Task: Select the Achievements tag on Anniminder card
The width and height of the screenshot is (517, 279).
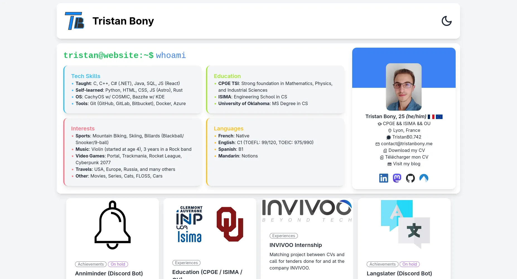Action: 91,264
